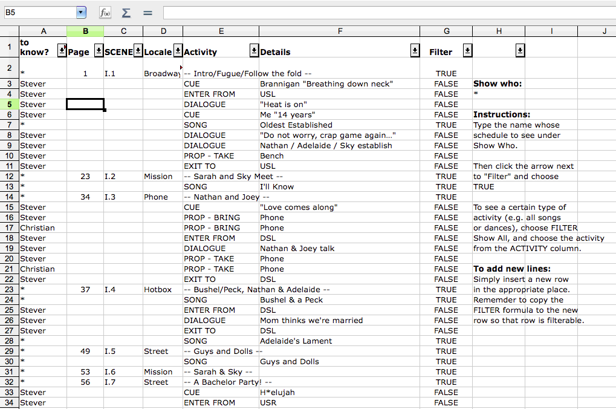Select the 'Activity' header cell

(x=221, y=47)
